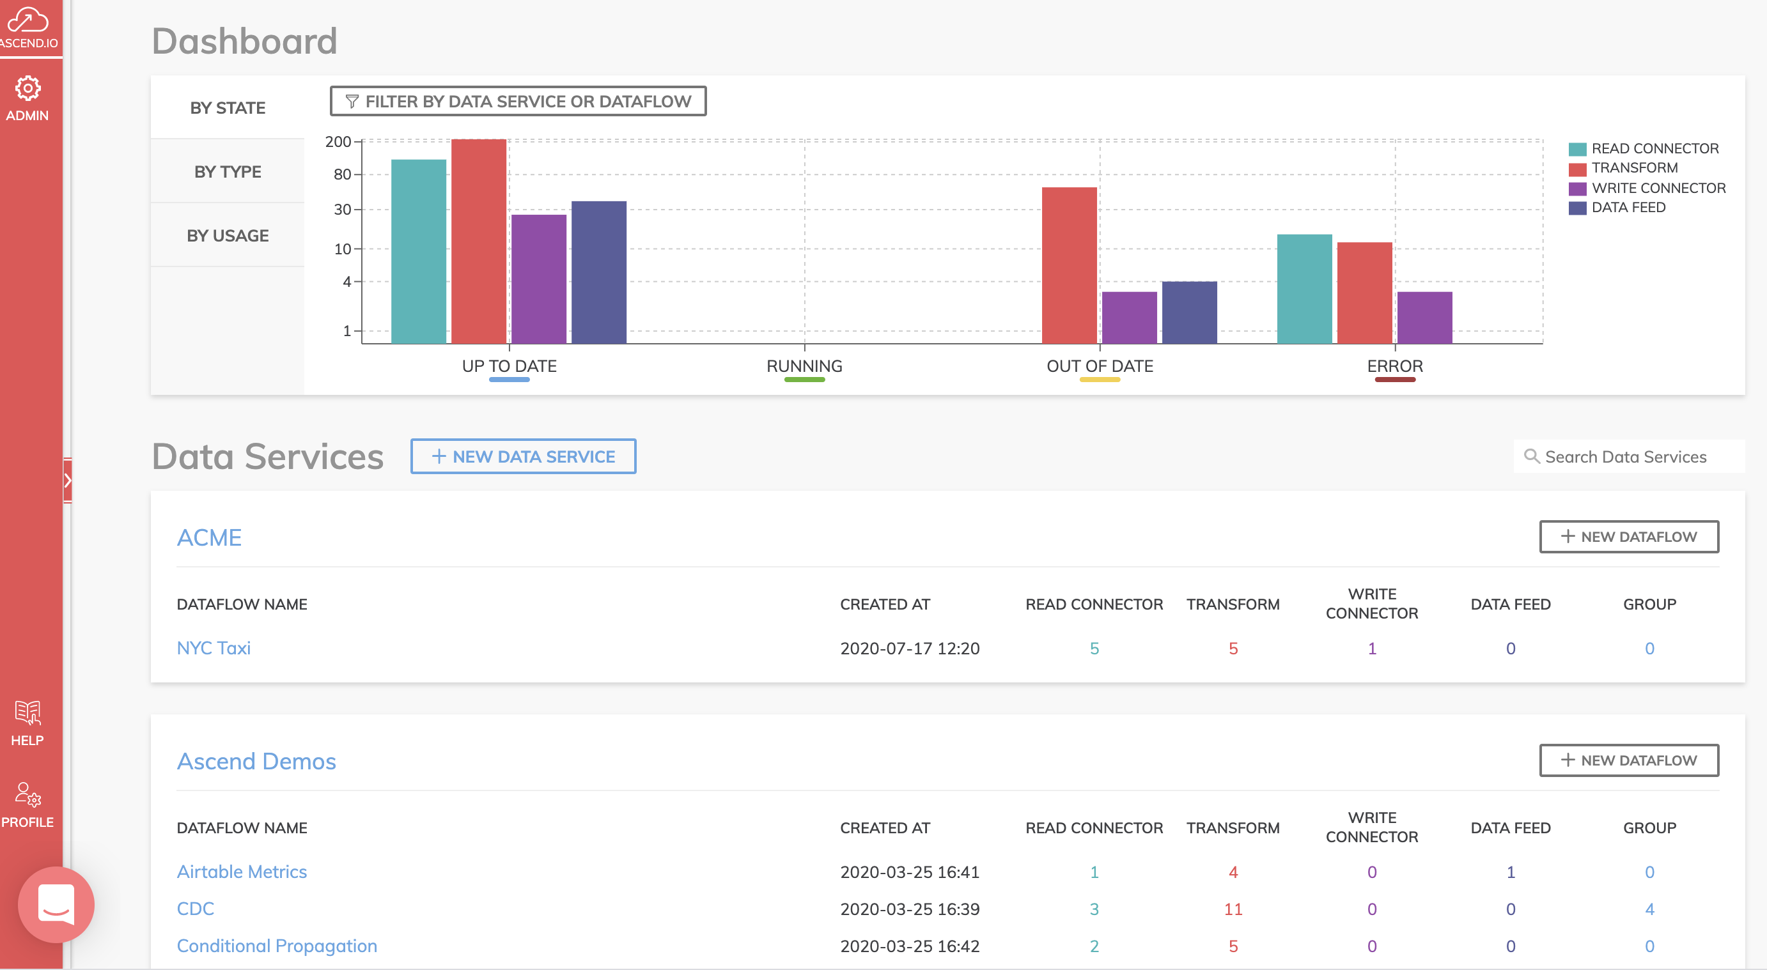Viewport: 1767px width, 970px height.
Task: Click the Up To Date Read Connector bar
Action: [419, 252]
